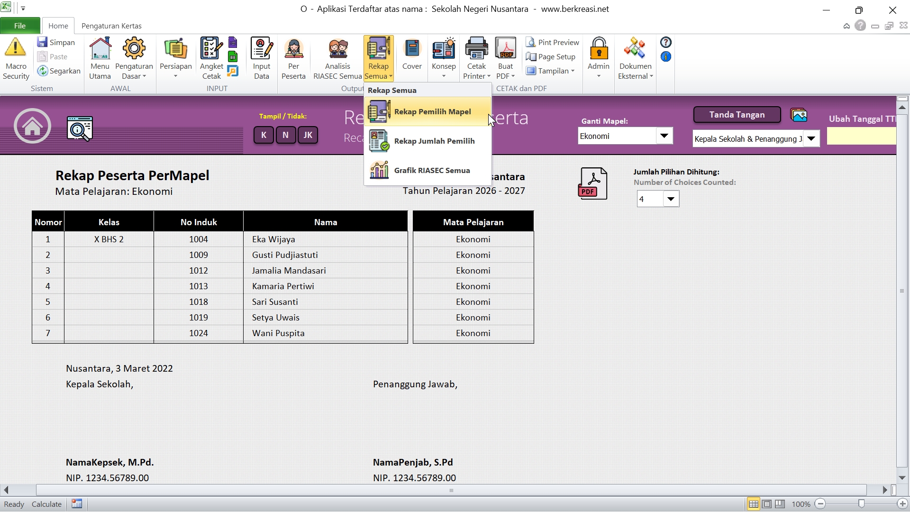The width and height of the screenshot is (910, 512).
Task: Open Analisis RIASEC Semua
Action: pos(337,48)
